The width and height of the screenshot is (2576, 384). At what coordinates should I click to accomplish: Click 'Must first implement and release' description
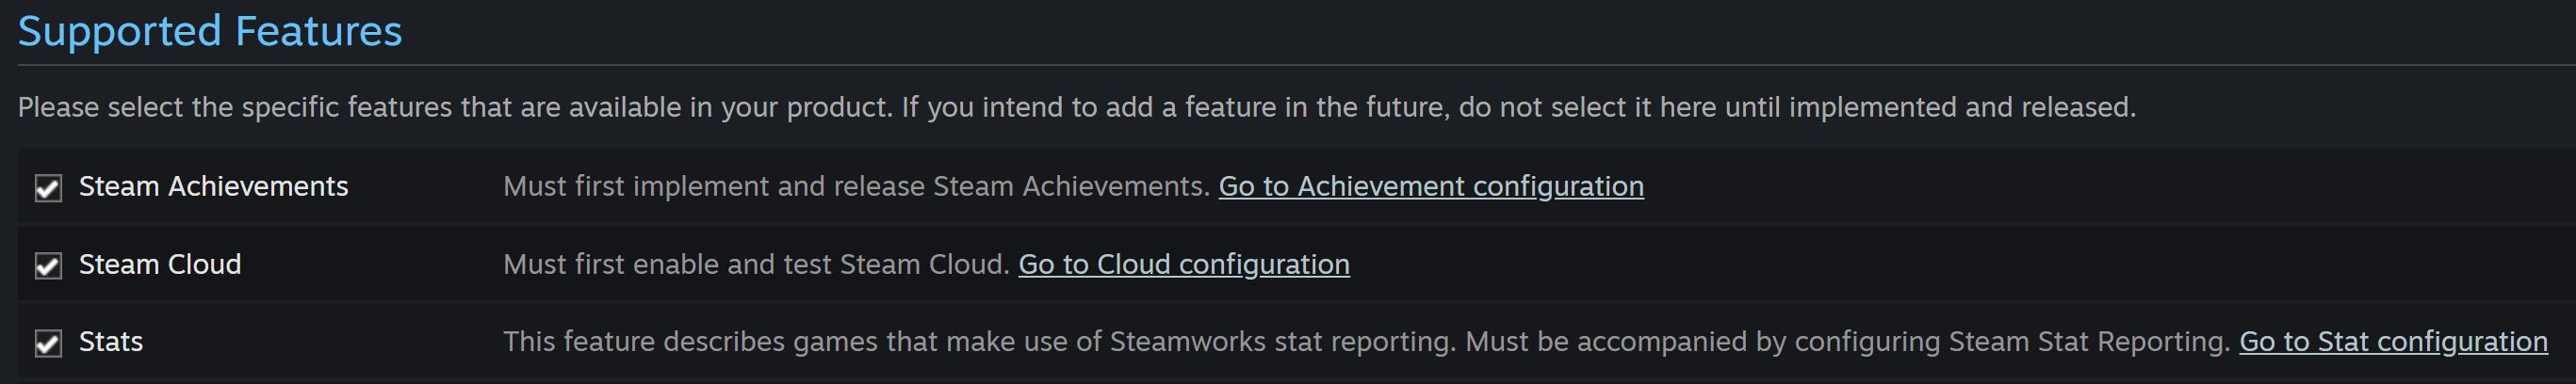point(856,187)
